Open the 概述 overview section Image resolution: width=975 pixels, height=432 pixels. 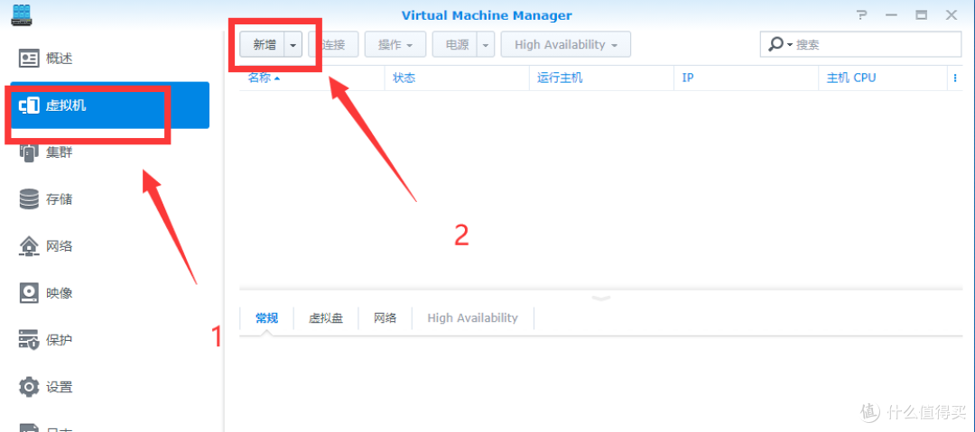point(109,59)
